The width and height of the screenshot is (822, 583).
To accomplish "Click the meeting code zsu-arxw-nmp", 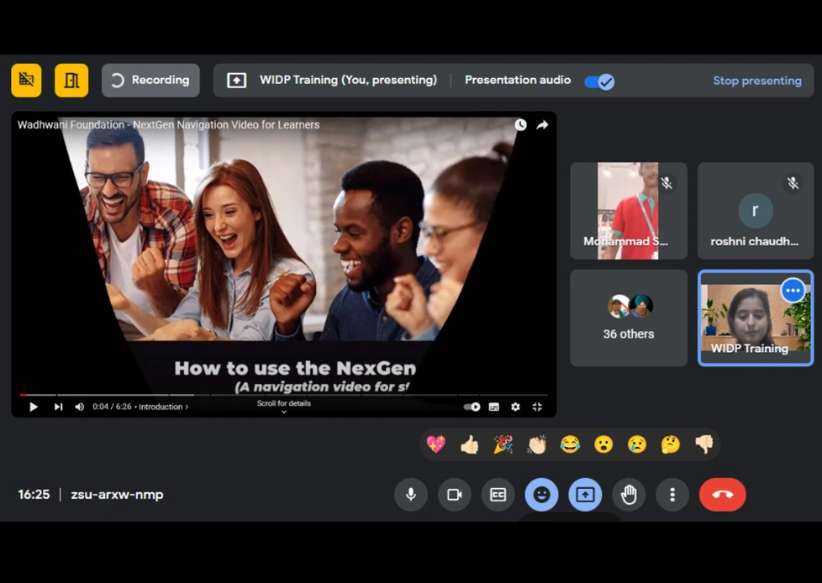I will click(117, 495).
